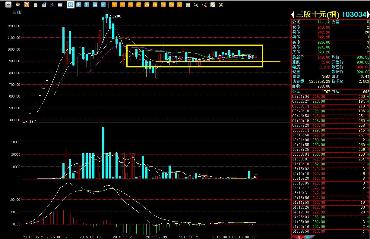Select the 15-minute interval button

[x=139, y=5]
